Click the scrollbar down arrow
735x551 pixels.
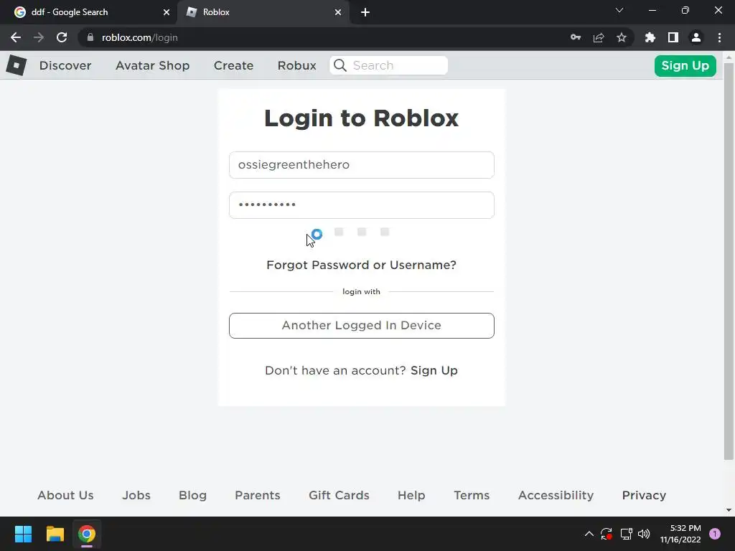(x=729, y=510)
